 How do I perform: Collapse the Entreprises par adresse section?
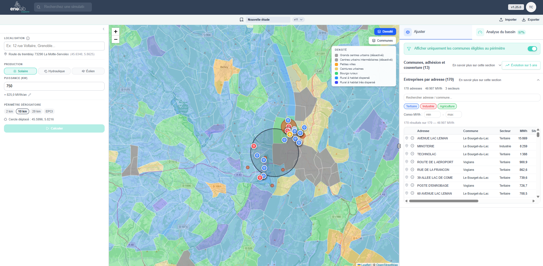pos(538,80)
